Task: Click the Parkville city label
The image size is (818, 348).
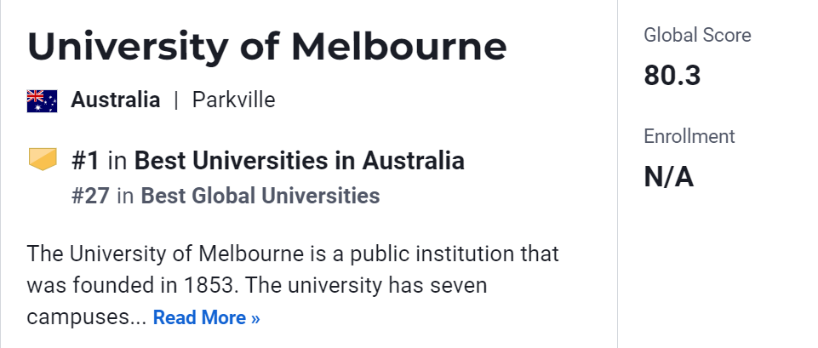Action: (233, 100)
